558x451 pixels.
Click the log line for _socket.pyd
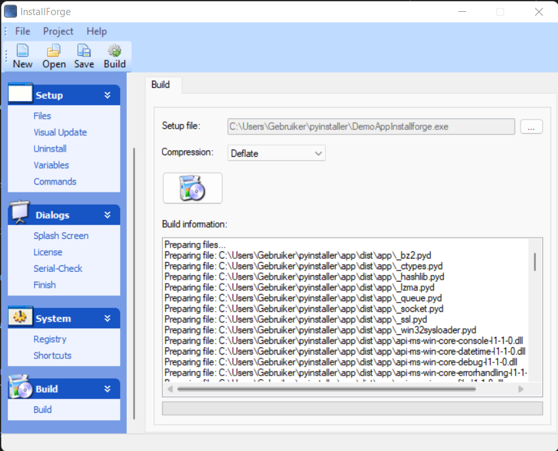304,309
